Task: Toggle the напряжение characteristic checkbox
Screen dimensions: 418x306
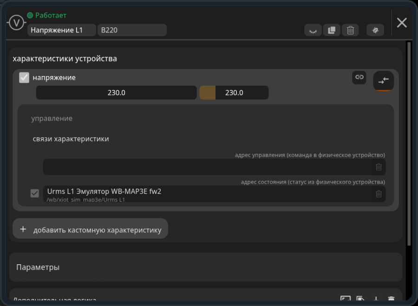Action: 24,78
